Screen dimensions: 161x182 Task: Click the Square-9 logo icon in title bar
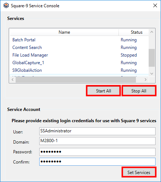pos(6,5)
